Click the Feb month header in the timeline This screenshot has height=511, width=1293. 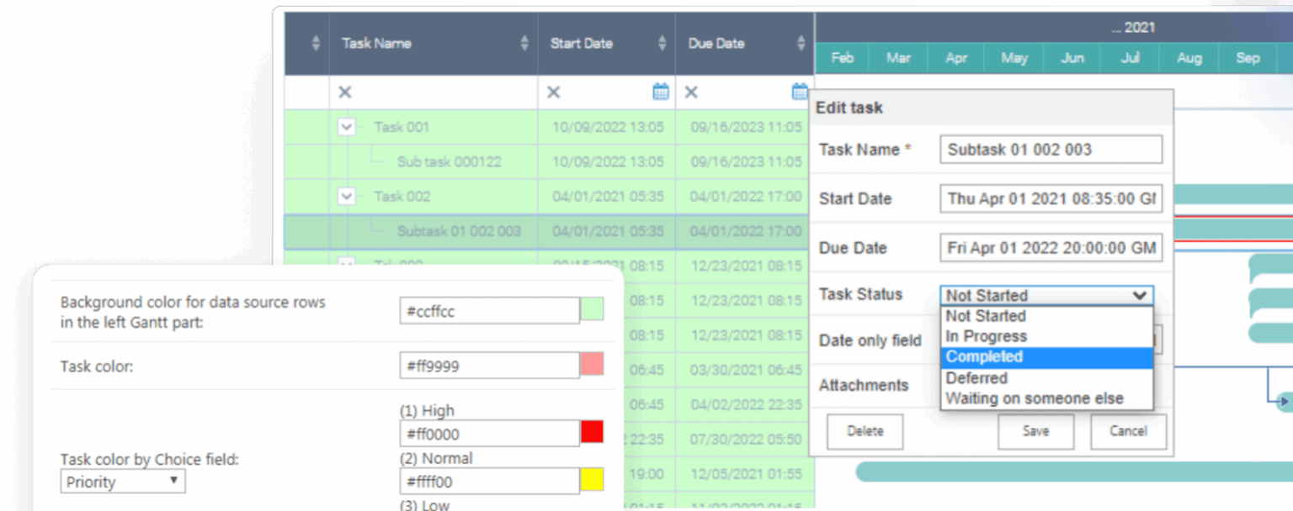click(842, 58)
